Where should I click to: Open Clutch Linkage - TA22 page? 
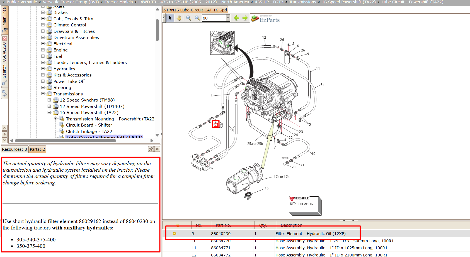pos(89,131)
